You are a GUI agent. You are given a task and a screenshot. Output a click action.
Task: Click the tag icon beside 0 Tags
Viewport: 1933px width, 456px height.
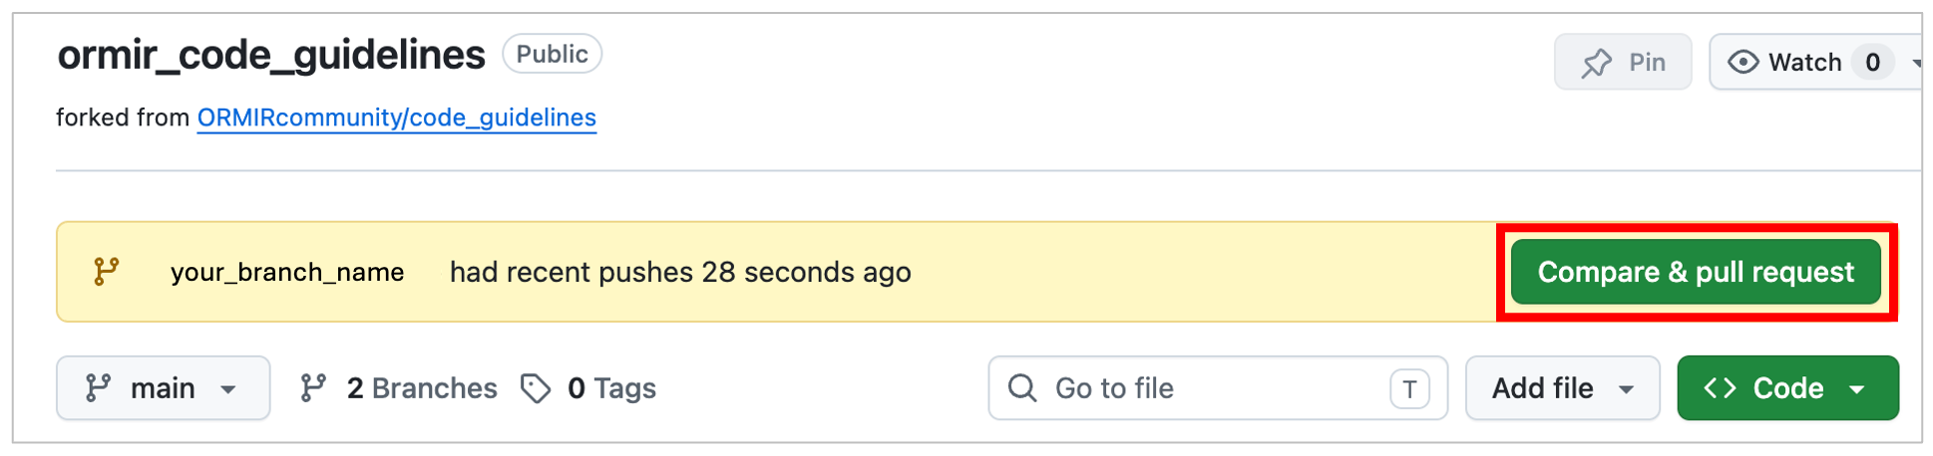pos(536,388)
